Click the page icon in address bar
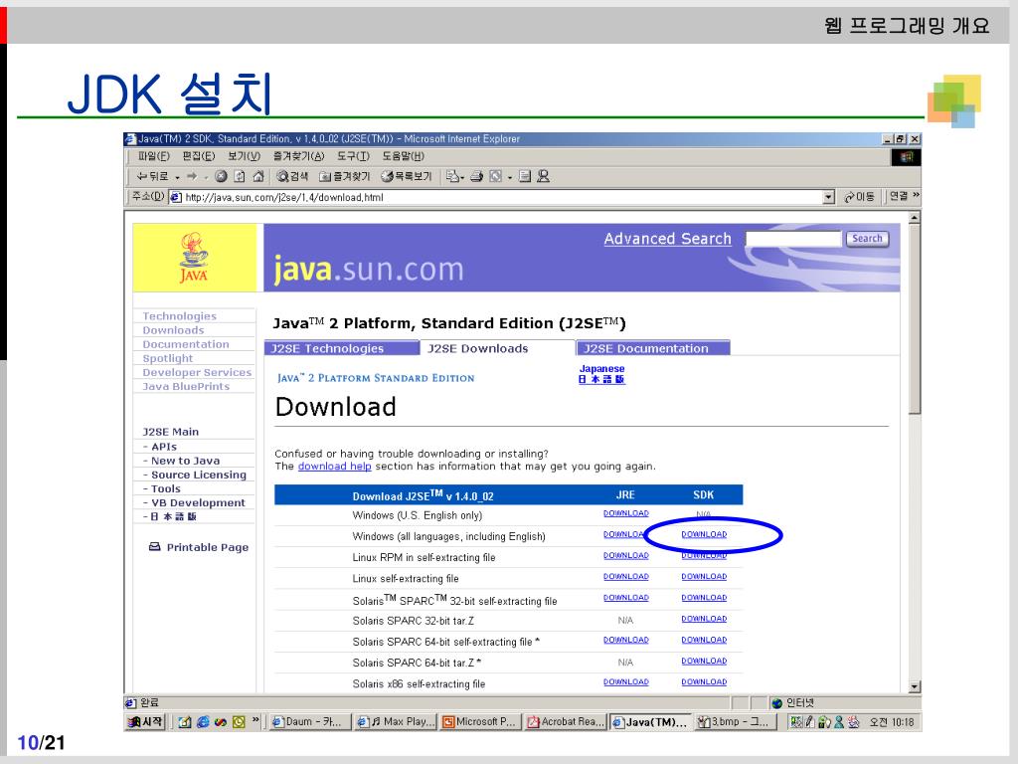The height and width of the screenshot is (764, 1018). coord(176,197)
